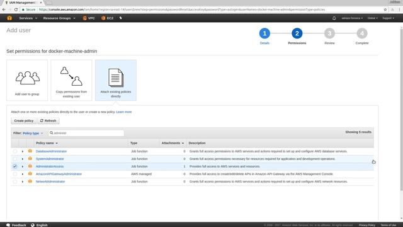This screenshot has height=227, width=403.
Task: Click 'AWS managed' type cell
Action: [141, 174]
